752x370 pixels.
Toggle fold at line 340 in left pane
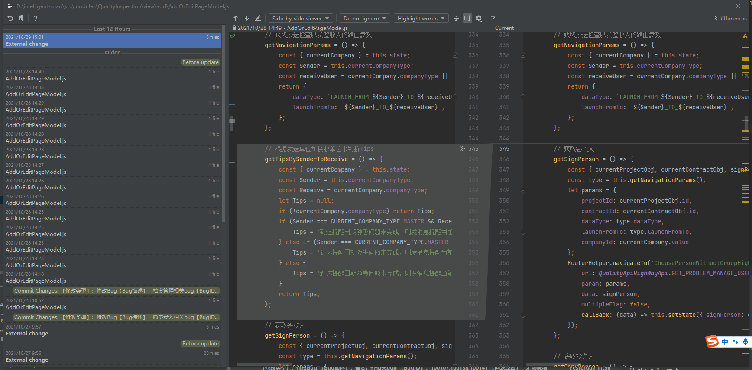[455, 97]
